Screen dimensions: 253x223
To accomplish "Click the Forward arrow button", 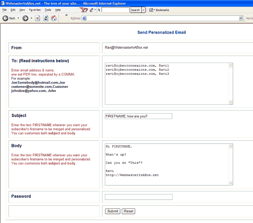I will point(25,18).
